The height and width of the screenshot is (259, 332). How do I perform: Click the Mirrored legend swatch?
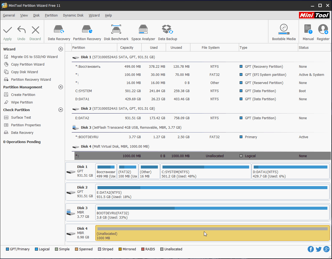pyautogui.click(x=120, y=249)
